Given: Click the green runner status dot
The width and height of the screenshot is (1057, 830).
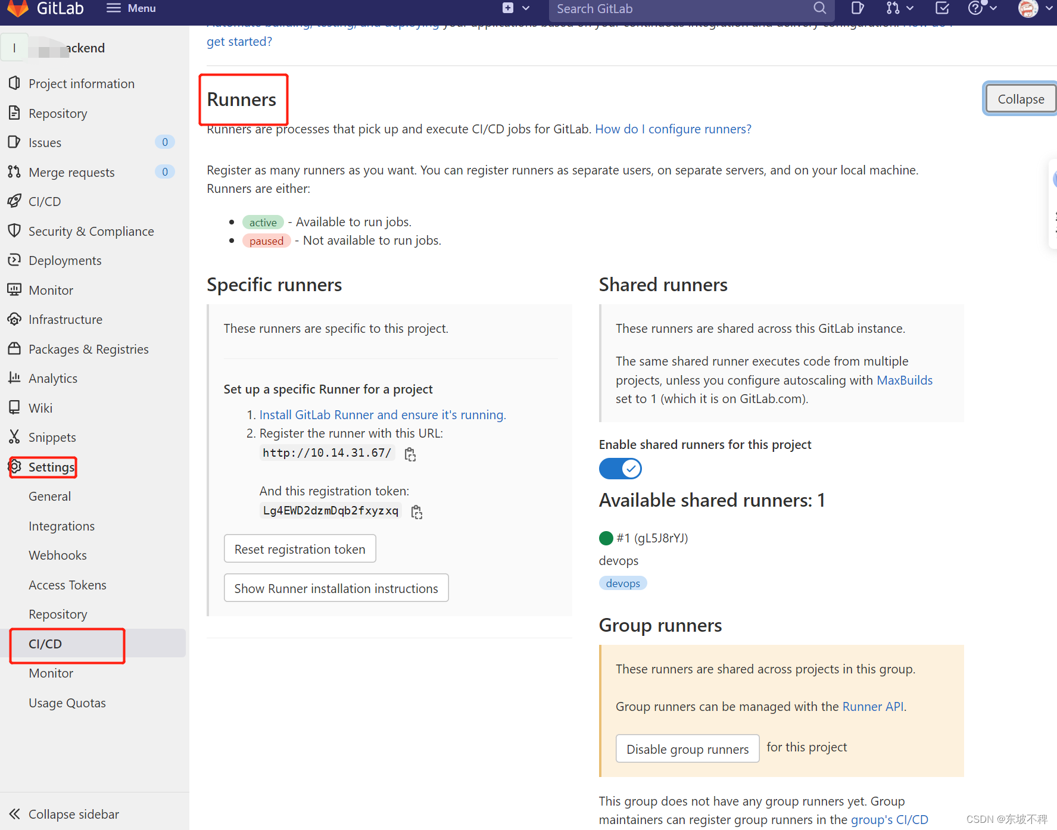Looking at the screenshot, I should 606,538.
